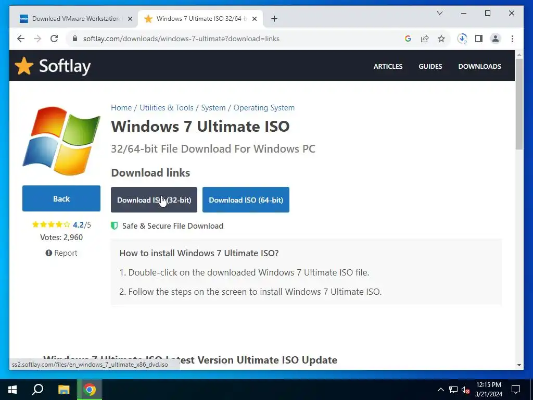Screen dimensions: 533x400
Task: Bookmark this page with the star
Action: (441, 39)
